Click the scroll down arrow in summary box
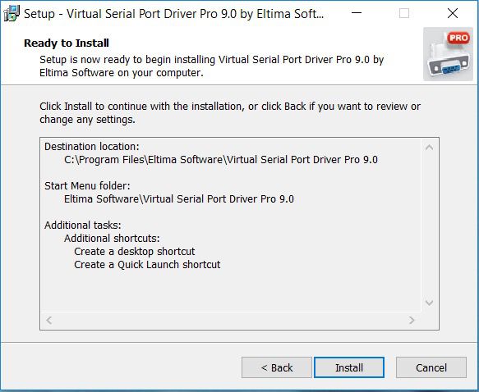The width and height of the screenshot is (479, 392). [x=429, y=303]
